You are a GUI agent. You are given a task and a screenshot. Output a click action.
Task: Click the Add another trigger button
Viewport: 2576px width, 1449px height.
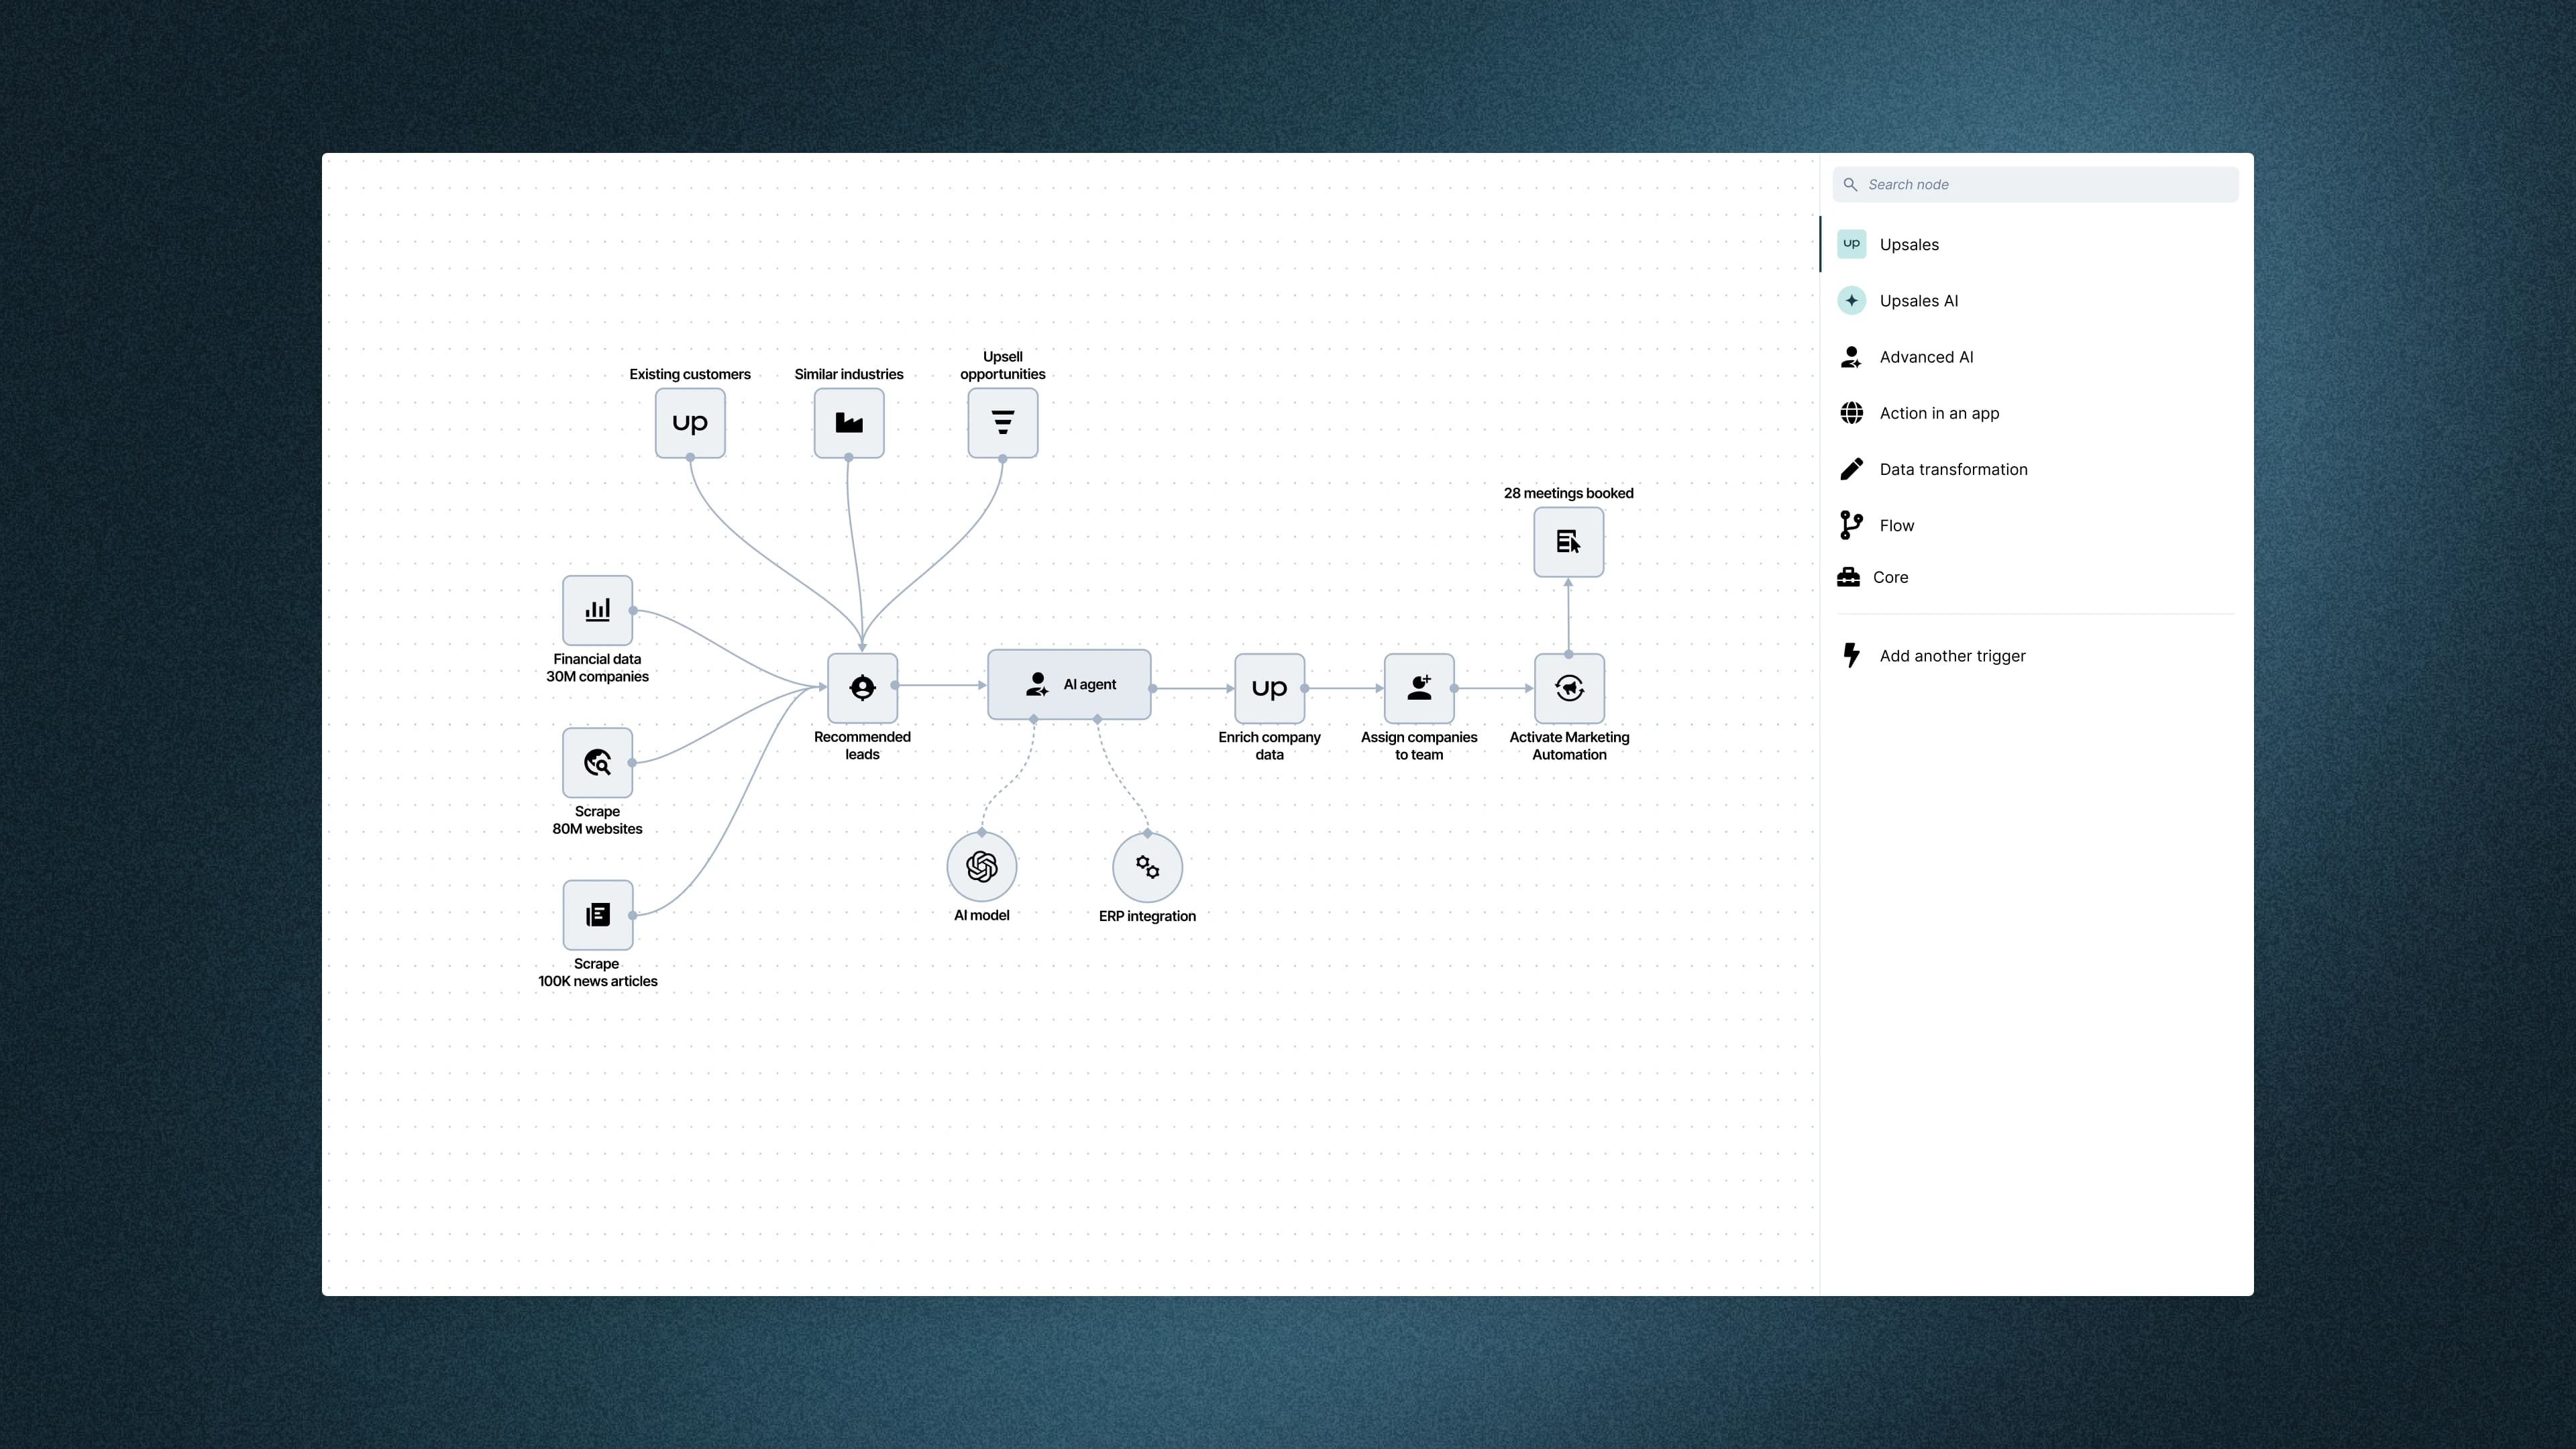point(1951,655)
